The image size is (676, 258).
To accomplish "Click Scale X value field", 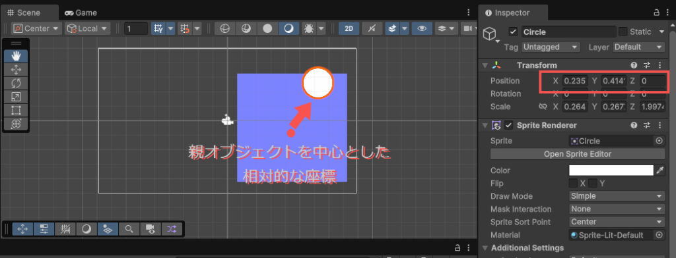I will tap(575, 107).
